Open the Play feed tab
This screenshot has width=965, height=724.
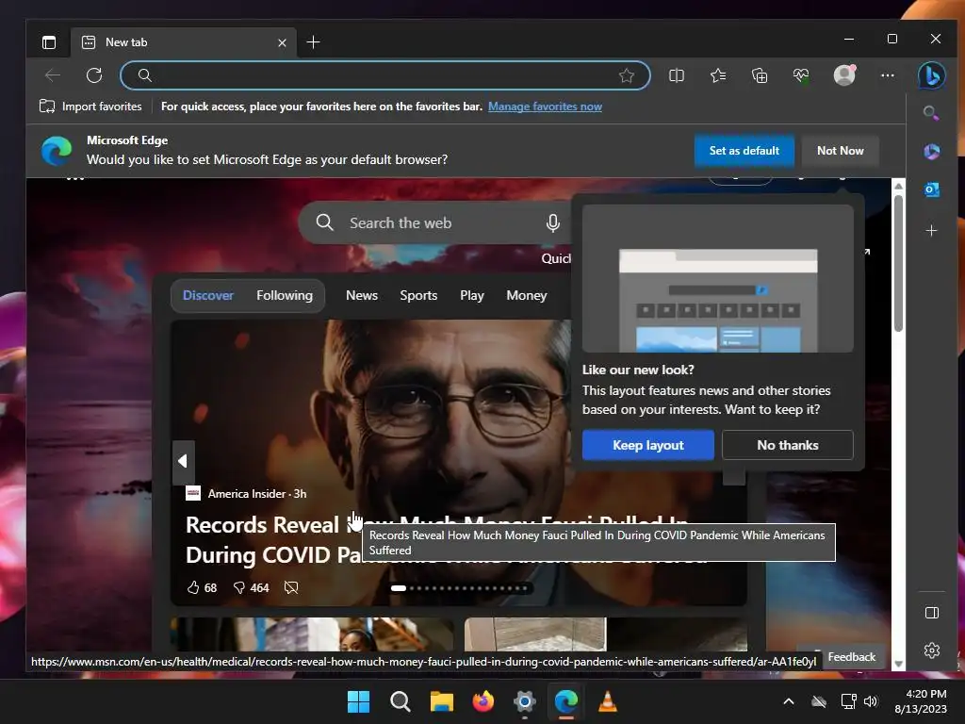[x=472, y=295]
